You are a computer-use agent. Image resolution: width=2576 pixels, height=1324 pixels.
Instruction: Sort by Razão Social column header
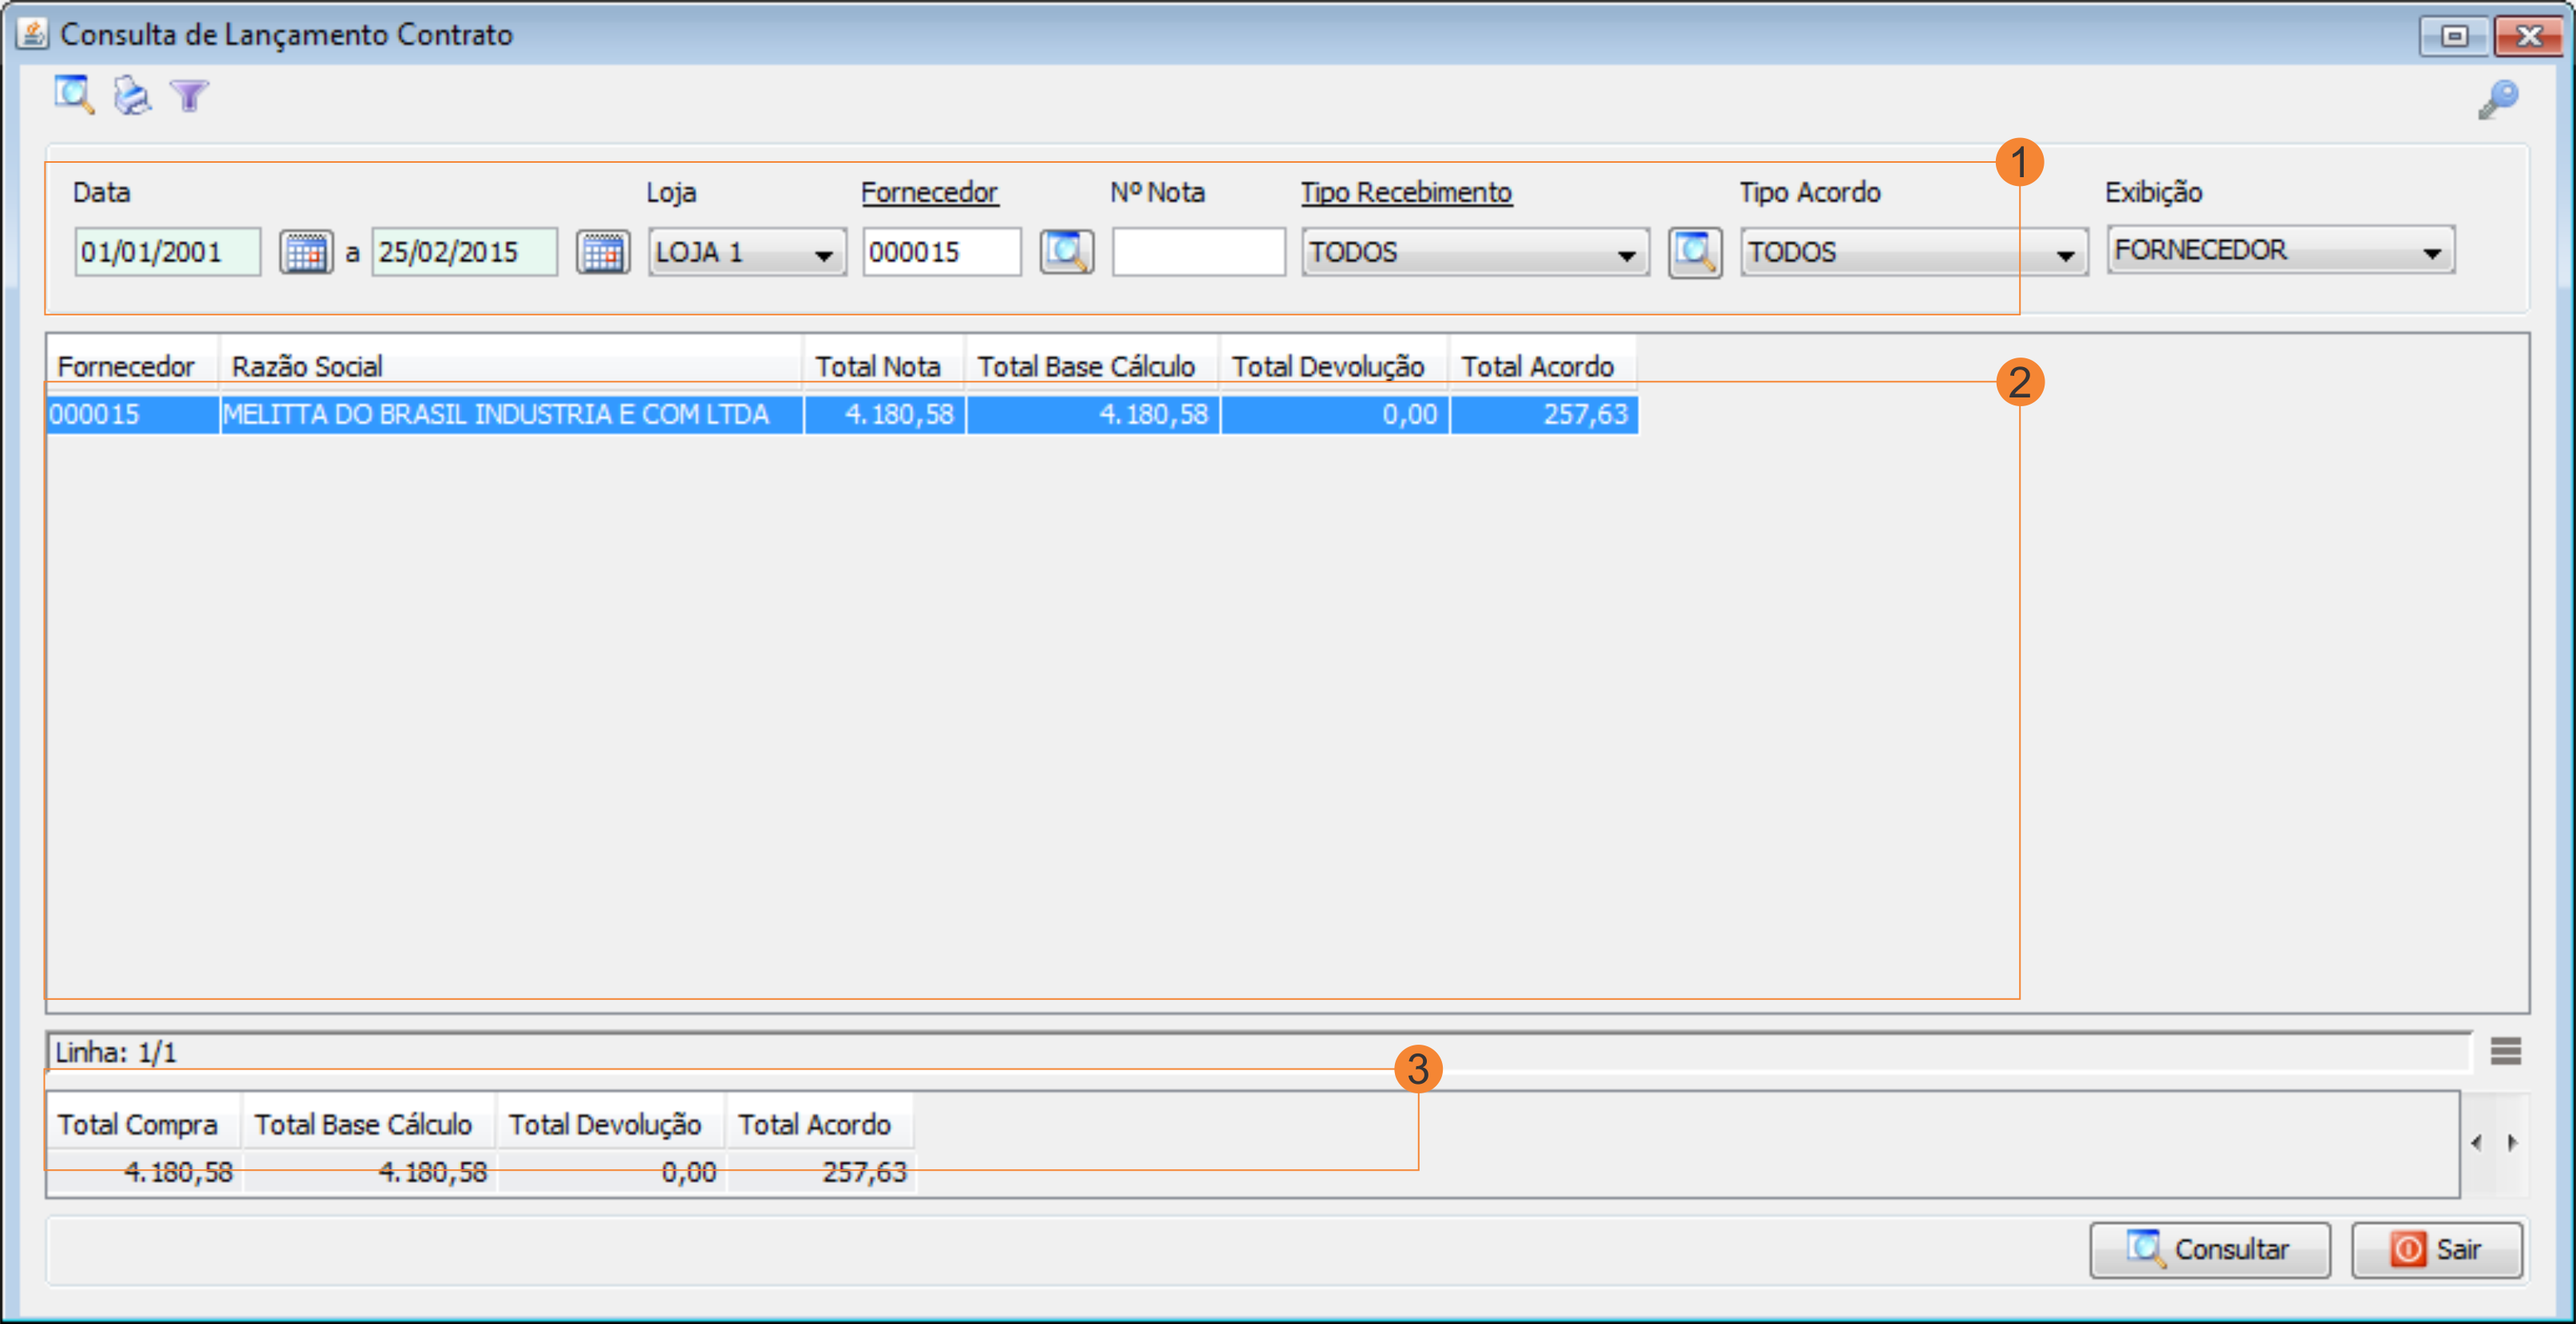point(511,366)
